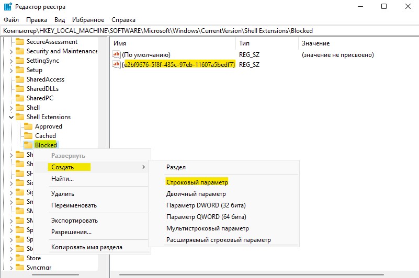The image size is (419, 278).
Task: Select the Blocked tree key label
Action: 46,145
